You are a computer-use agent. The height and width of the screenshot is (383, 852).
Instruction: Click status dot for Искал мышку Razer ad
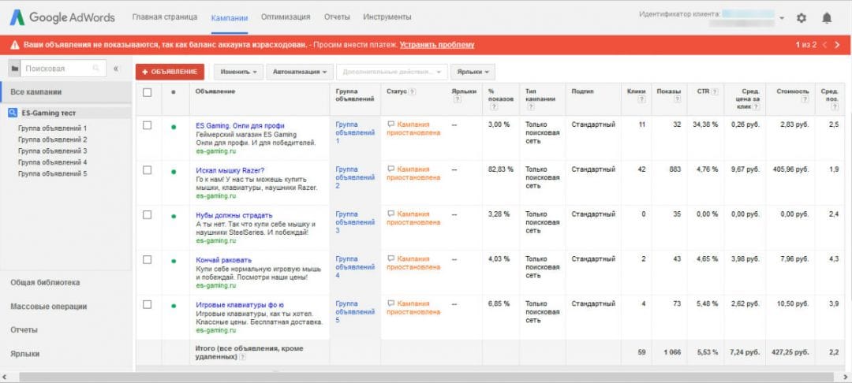[174, 172]
